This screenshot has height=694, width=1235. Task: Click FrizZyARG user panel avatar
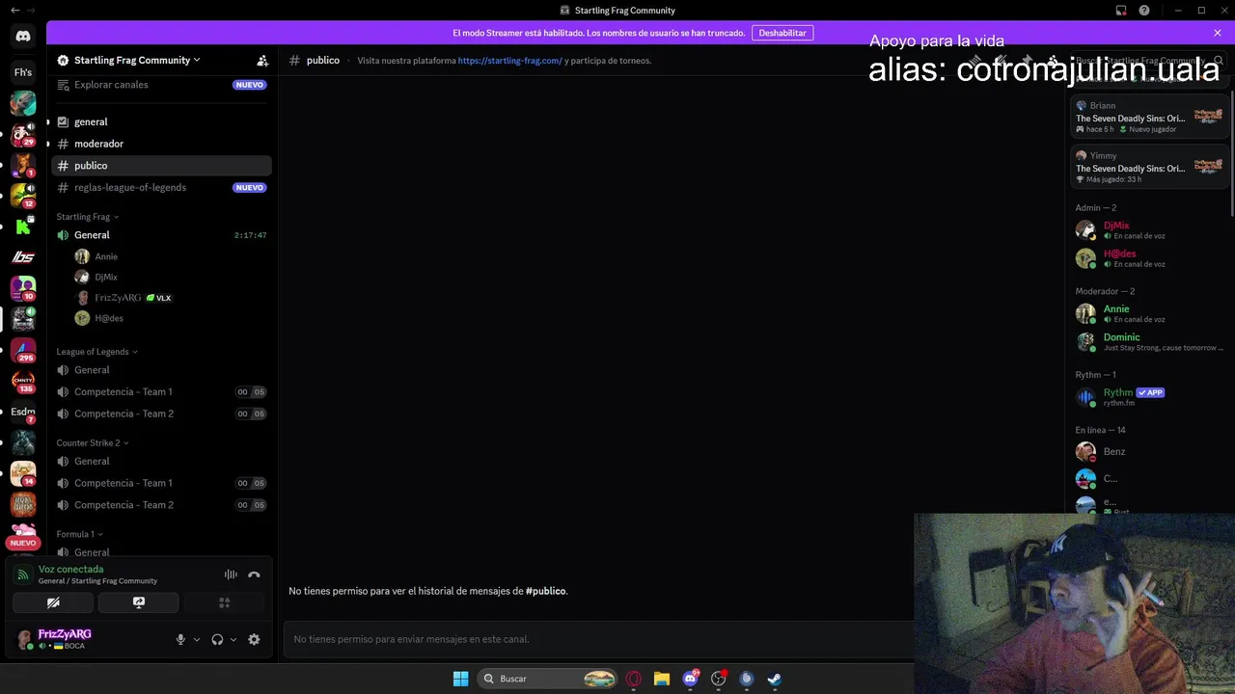pos(23,639)
